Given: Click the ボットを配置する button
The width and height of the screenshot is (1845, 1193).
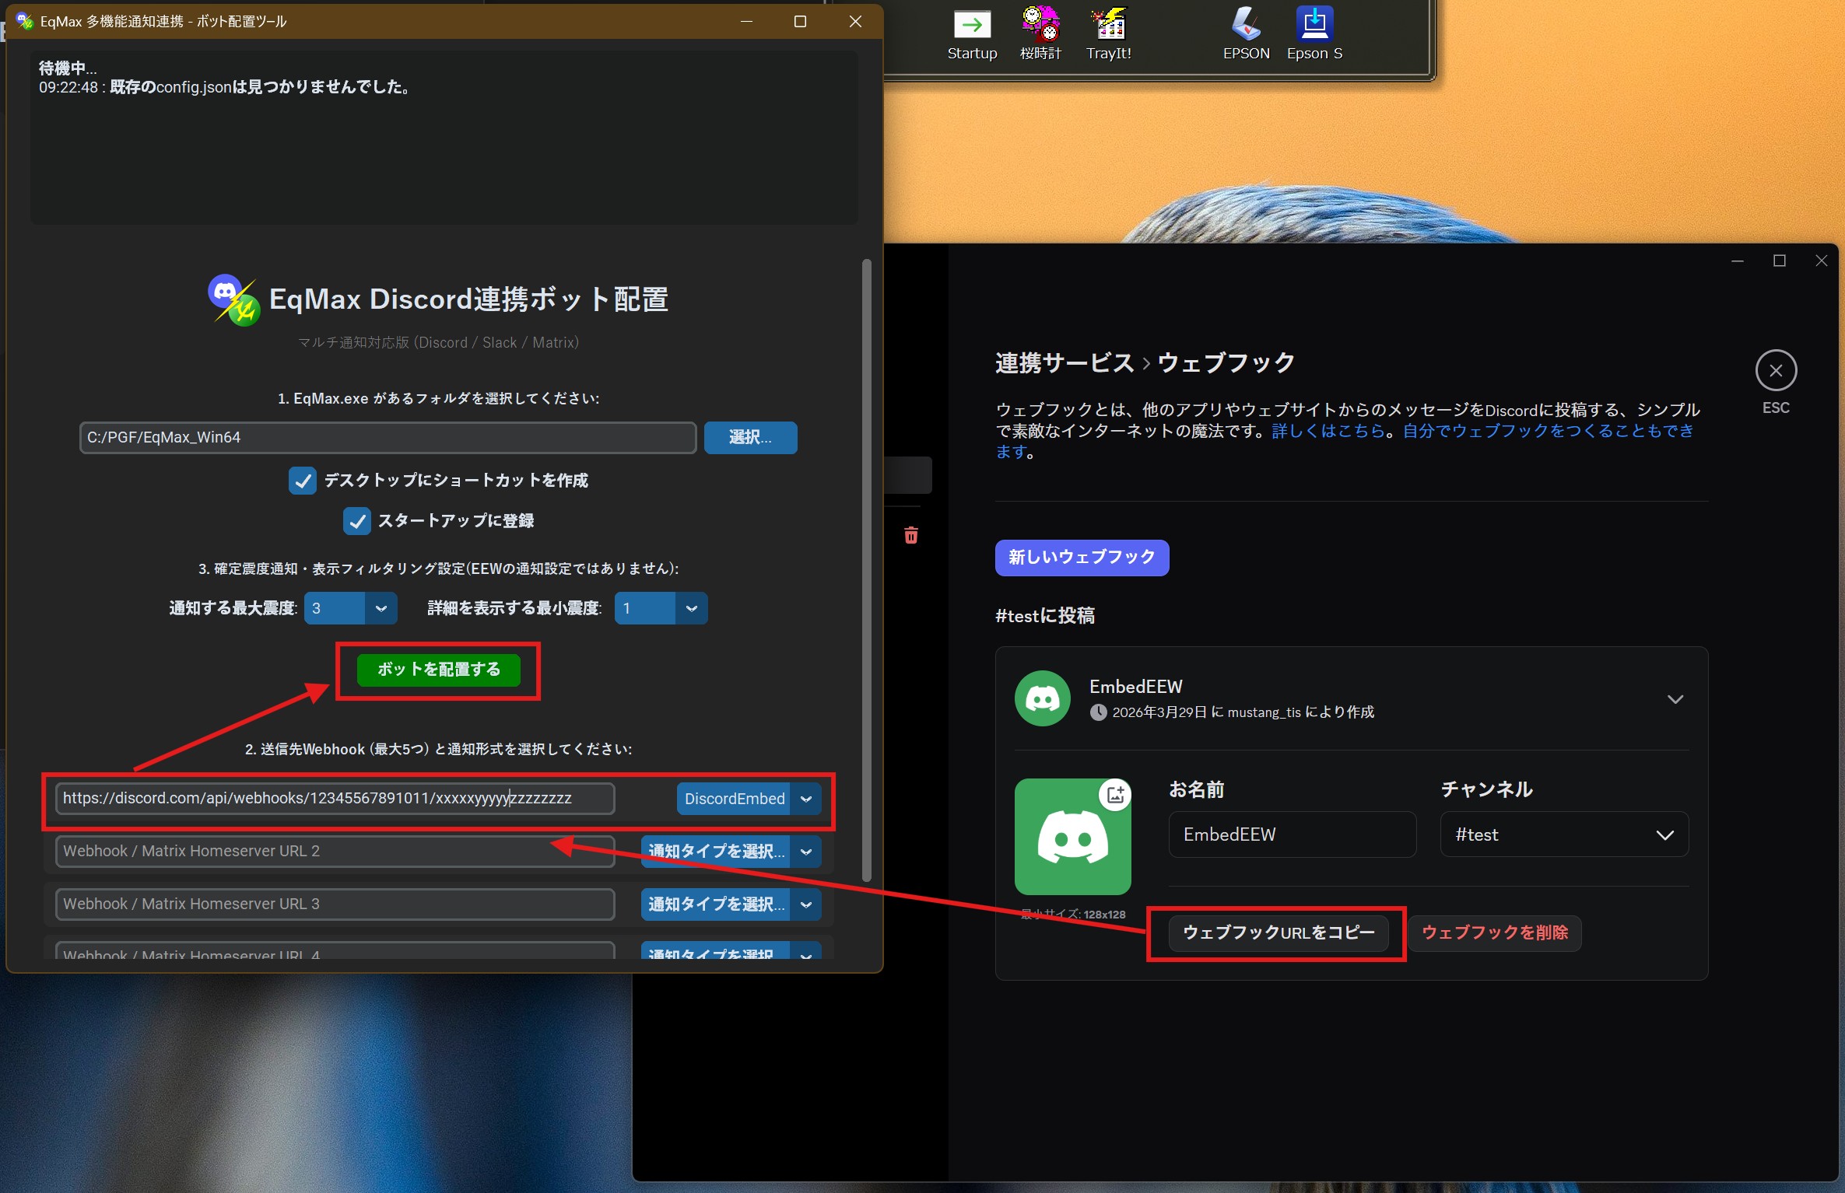Looking at the screenshot, I should tap(438, 669).
